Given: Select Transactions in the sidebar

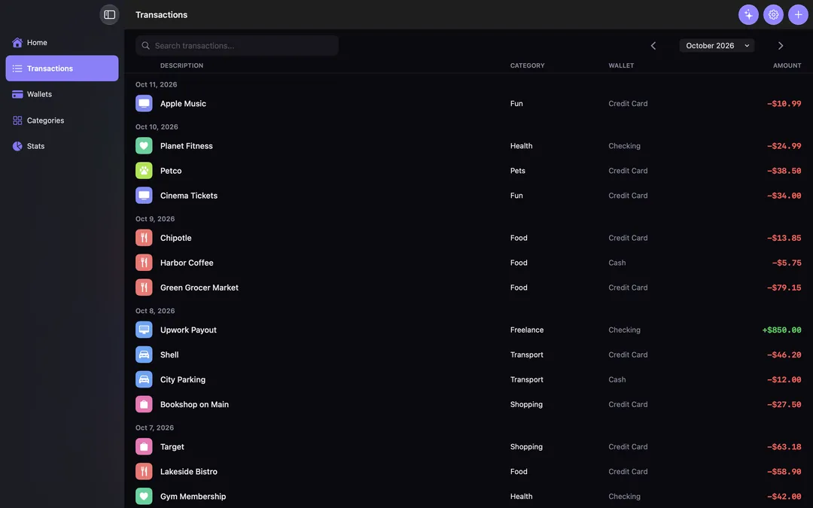Looking at the screenshot, I should (x=62, y=68).
